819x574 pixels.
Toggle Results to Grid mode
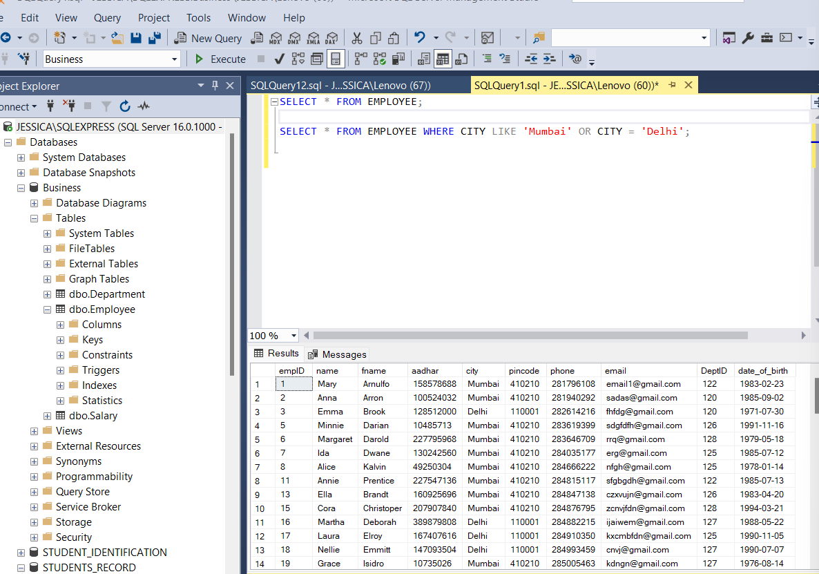442,59
